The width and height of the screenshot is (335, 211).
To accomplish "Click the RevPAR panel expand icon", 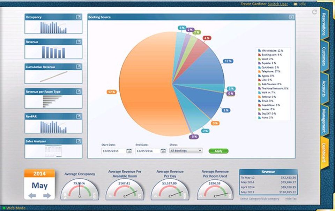I will coord(79,116).
